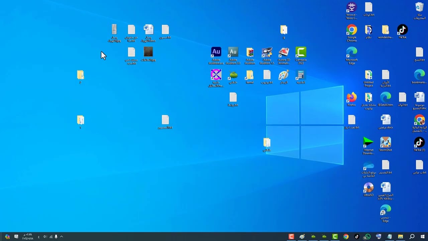Select the wondershare folder on the desktop
This screenshot has height=241, width=428.
click(x=386, y=32)
